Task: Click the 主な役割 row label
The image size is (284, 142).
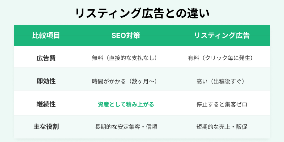Action: (46, 126)
